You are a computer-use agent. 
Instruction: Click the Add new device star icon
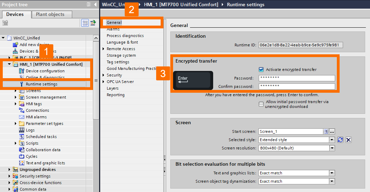point(15,44)
